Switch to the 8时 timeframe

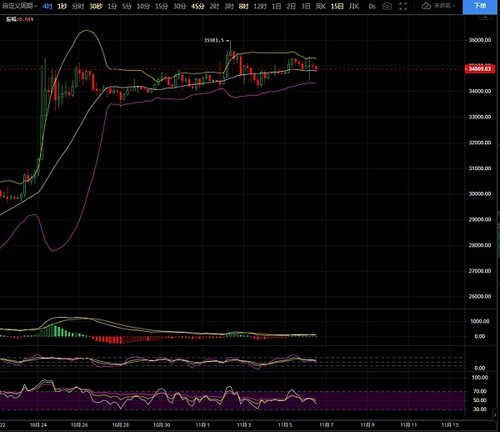pyautogui.click(x=242, y=6)
